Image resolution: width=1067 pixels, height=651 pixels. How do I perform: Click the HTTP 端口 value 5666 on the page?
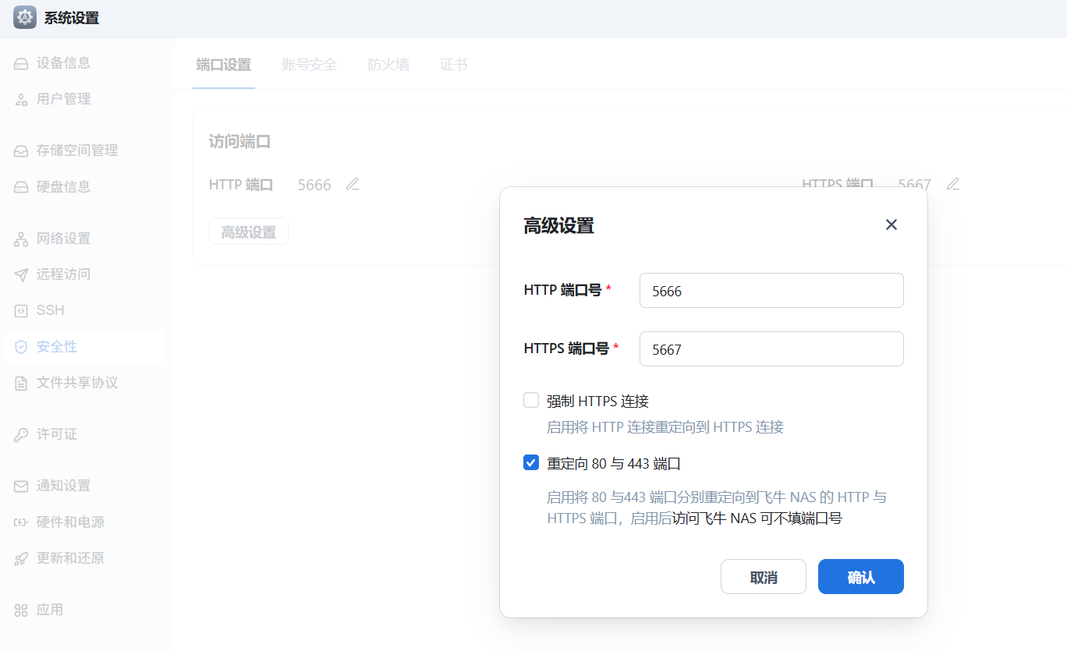coord(314,186)
